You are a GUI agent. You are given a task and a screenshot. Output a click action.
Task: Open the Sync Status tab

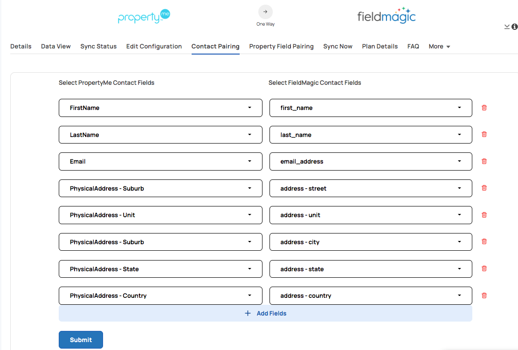click(98, 47)
